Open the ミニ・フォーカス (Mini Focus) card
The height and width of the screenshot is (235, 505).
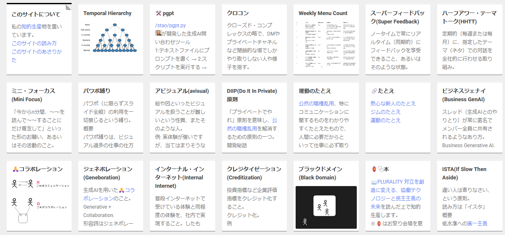tap(39, 118)
